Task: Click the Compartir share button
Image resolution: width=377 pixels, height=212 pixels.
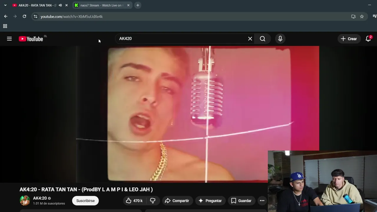Action: [x=177, y=201]
